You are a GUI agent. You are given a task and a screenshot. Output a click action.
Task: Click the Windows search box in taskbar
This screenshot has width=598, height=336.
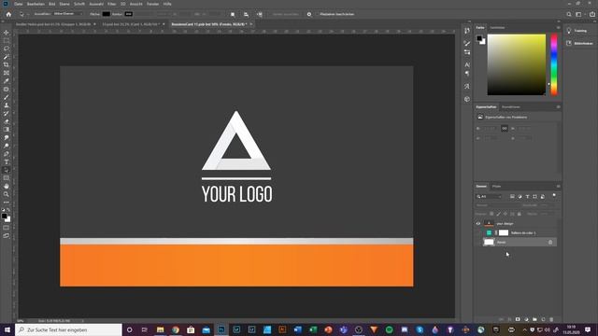point(68,329)
